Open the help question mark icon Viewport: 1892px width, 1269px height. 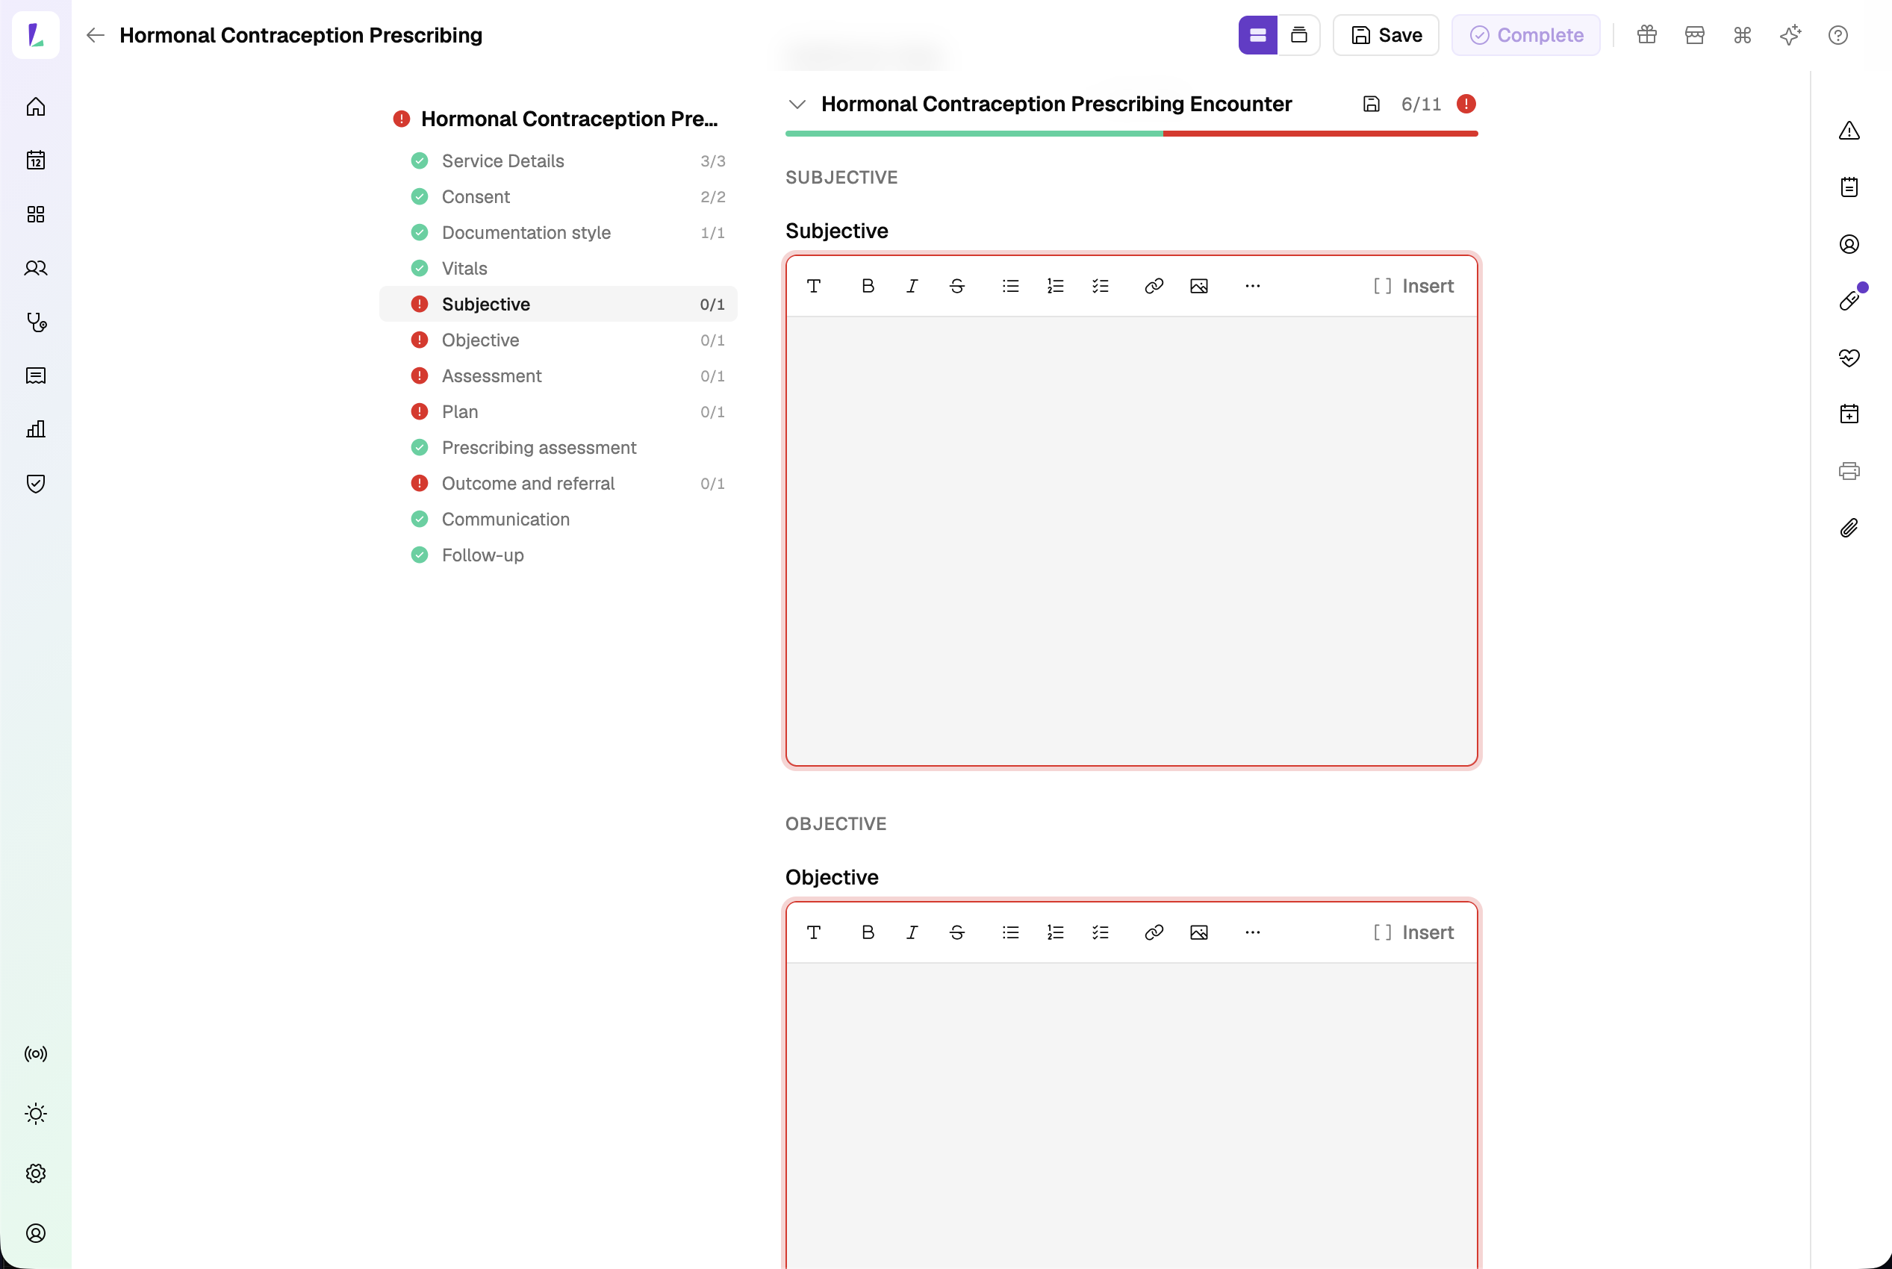click(1837, 35)
